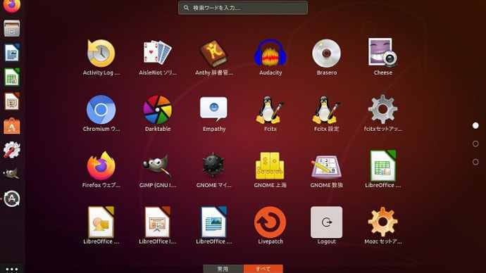The width and height of the screenshot is (486, 273).
Task: Open LibreOffice Impress from dock
Action: tap(12, 101)
